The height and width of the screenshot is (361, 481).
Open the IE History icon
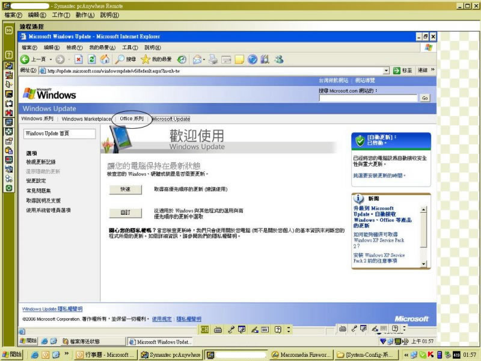[182, 59]
